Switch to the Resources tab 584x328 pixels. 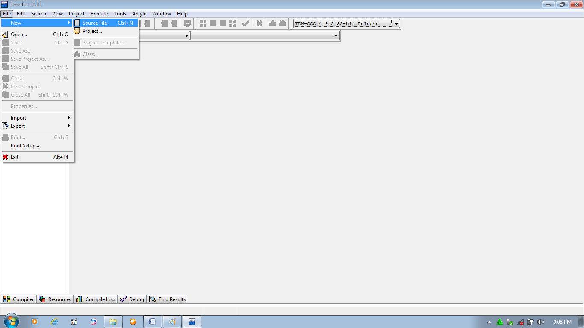55,299
